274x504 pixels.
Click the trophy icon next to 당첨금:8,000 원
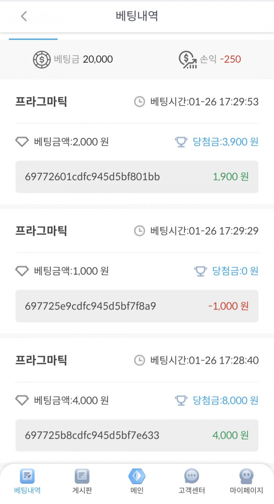tap(182, 400)
